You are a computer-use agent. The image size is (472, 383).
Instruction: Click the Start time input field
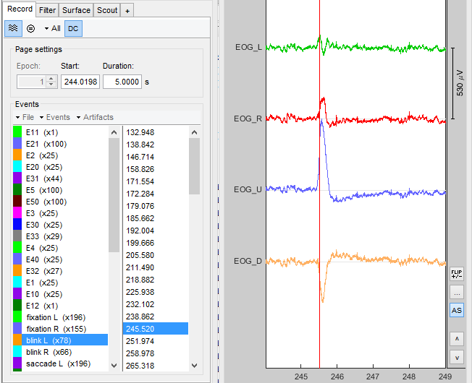click(80, 82)
